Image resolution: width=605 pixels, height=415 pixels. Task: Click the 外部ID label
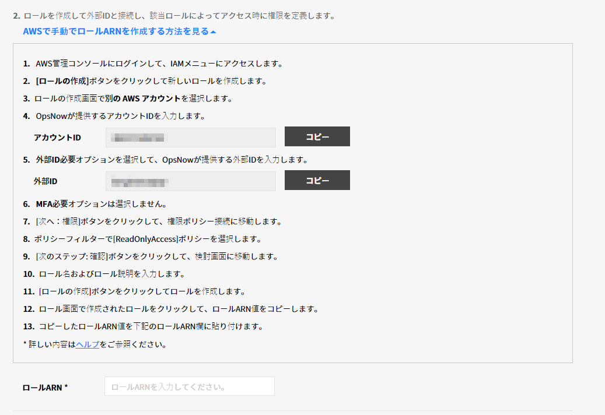46,181
